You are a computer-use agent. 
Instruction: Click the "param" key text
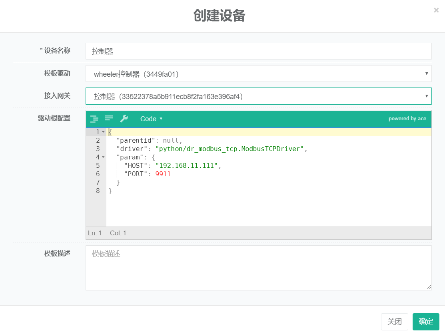click(x=130, y=157)
